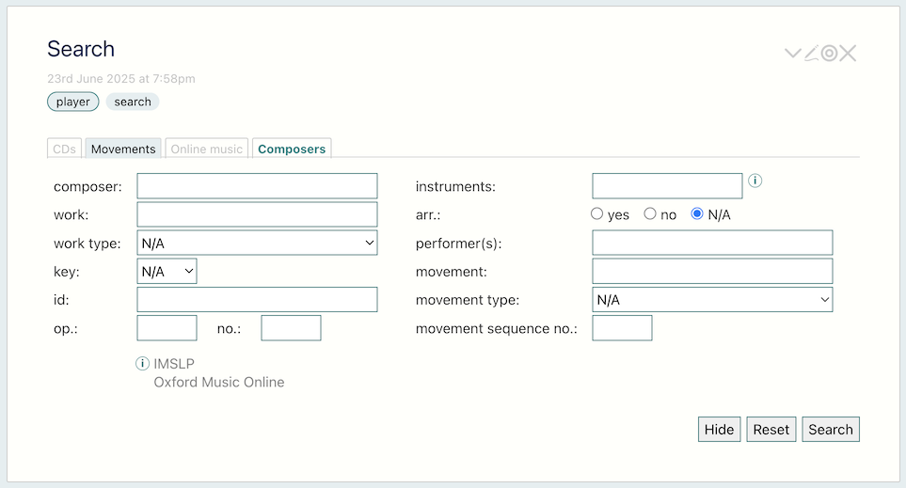Select the 'no' arr. radio button
This screenshot has height=488, width=906.
pos(650,213)
